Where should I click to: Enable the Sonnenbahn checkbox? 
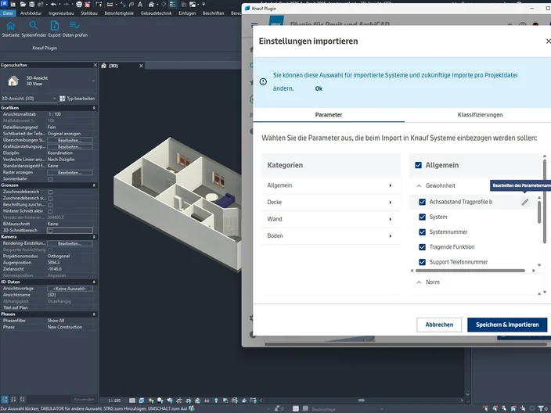(50, 179)
